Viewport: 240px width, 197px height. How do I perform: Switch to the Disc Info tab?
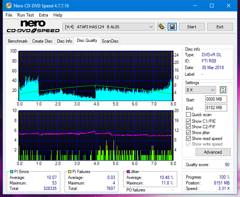pos(64,41)
